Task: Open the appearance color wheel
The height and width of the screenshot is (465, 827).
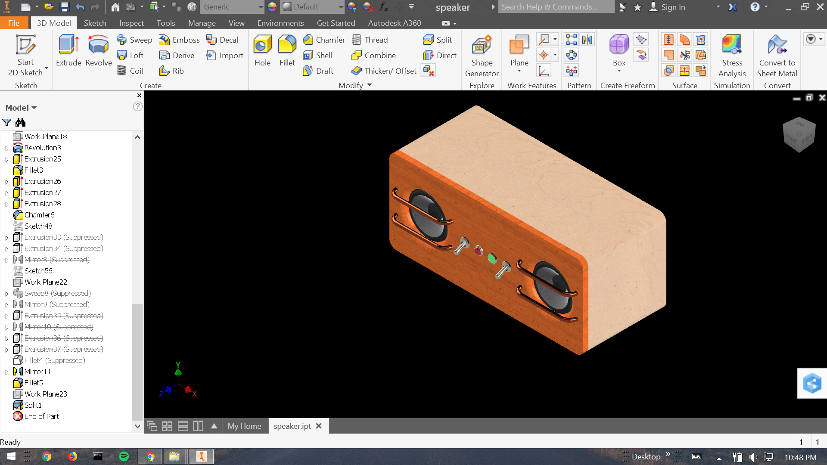Action: point(272,7)
